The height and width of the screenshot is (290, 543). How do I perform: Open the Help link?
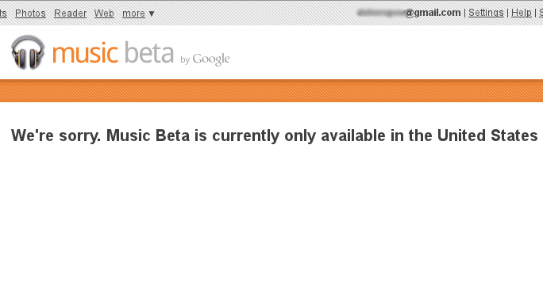coord(522,13)
